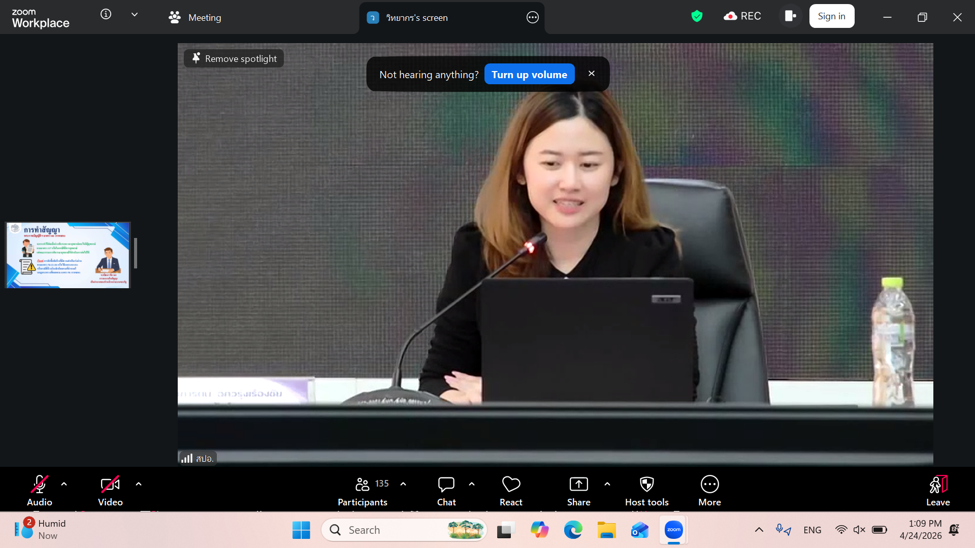Open options for the shared screen tab
975x548 pixels.
pyautogui.click(x=532, y=17)
